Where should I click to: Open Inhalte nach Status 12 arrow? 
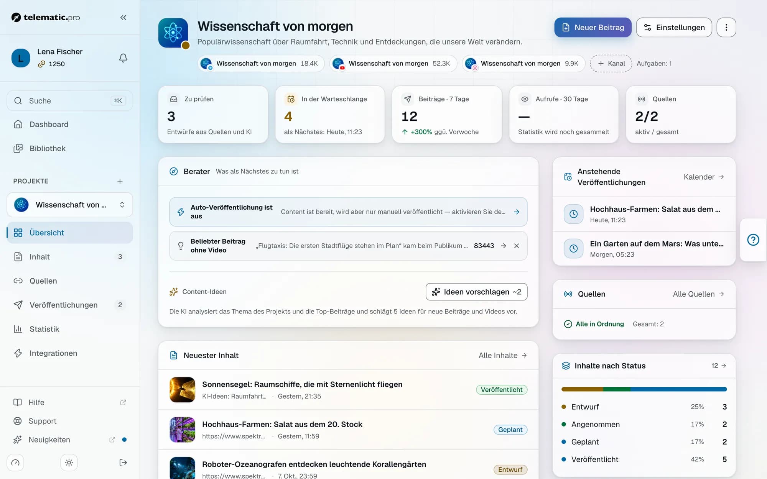tap(719, 366)
